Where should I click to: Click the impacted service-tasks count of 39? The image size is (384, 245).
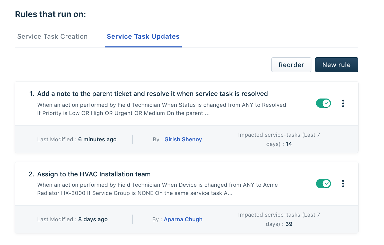289,224
